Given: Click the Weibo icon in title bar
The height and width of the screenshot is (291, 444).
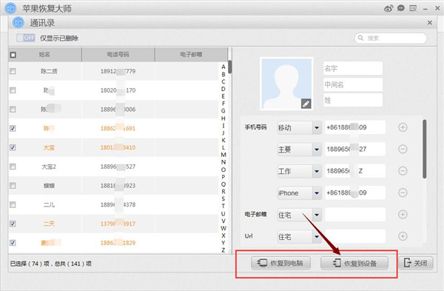Looking at the screenshot, I should point(388,8).
